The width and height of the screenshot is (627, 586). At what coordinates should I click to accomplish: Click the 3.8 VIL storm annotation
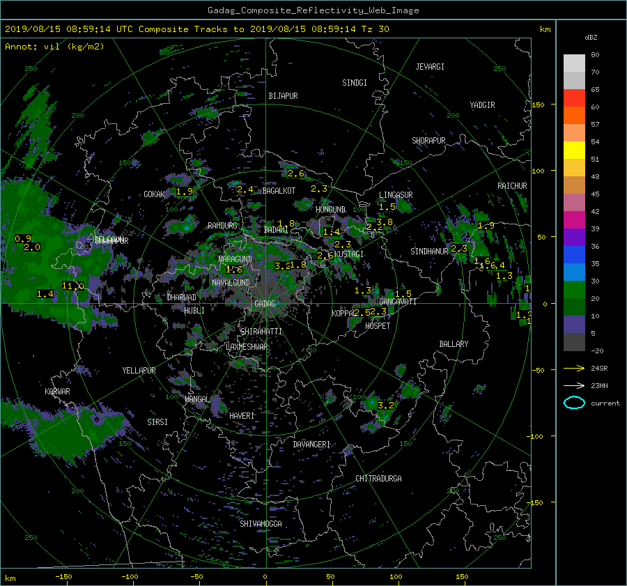pyautogui.click(x=385, y=222)
